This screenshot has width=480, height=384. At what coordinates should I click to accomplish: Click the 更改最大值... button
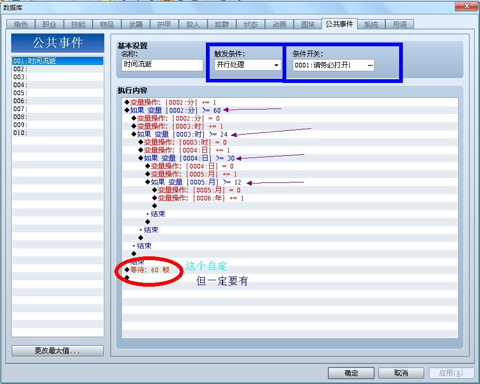point(57,350)
